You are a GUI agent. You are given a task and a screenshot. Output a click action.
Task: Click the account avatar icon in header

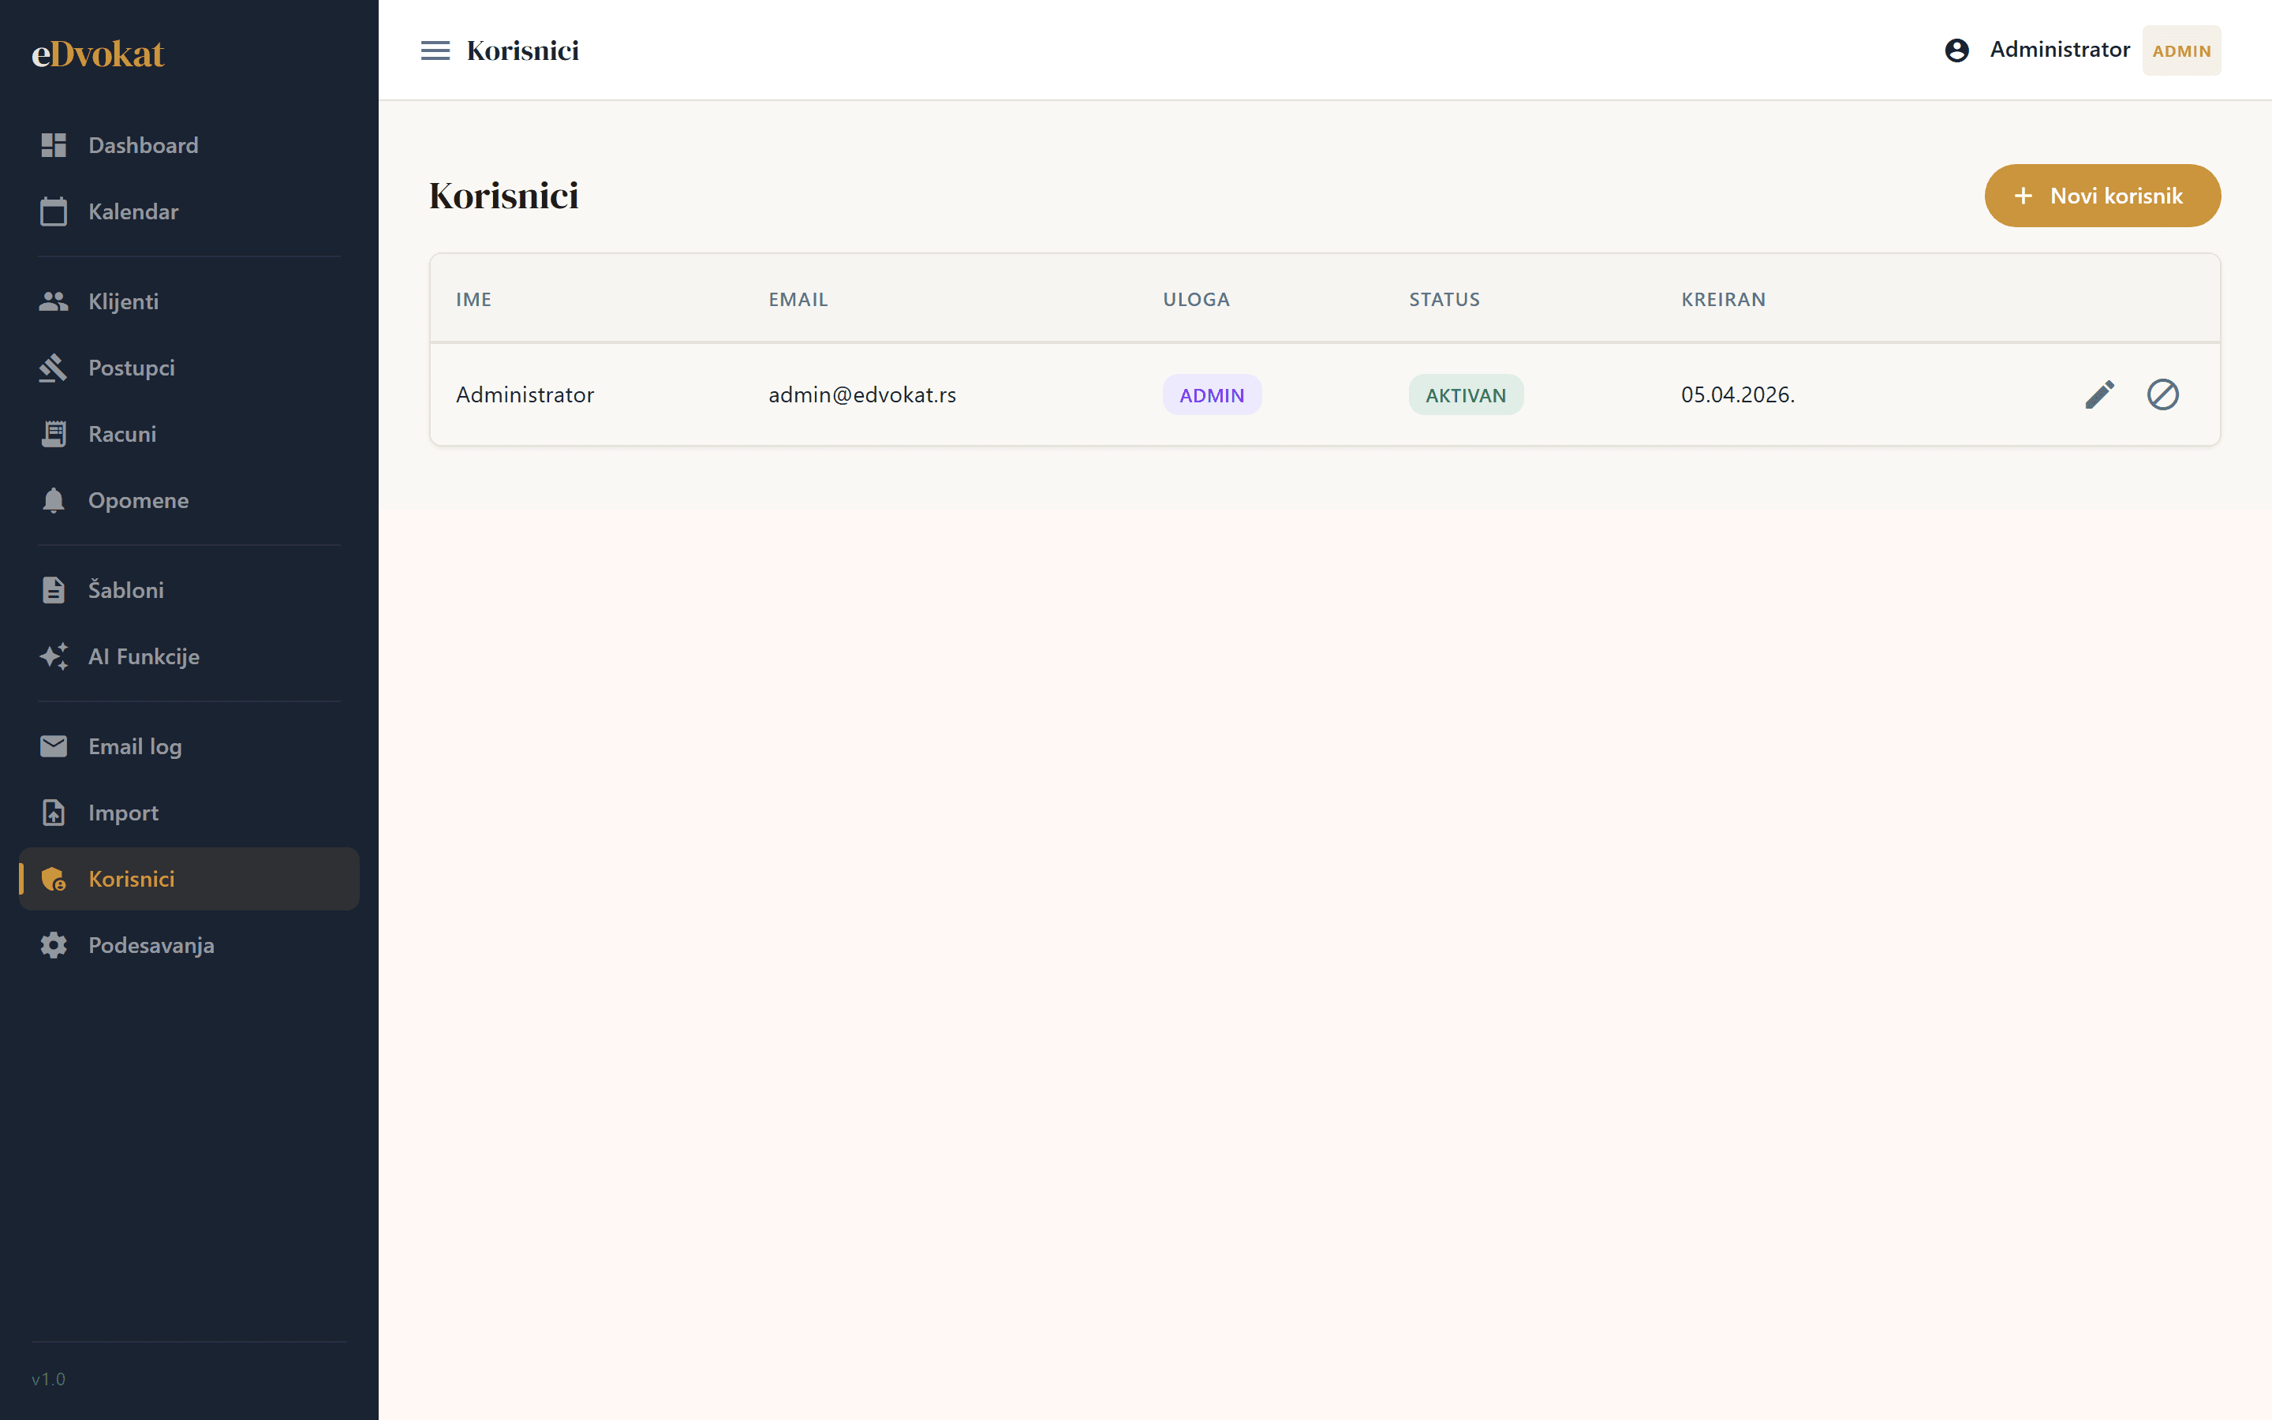pos(1956,50)
